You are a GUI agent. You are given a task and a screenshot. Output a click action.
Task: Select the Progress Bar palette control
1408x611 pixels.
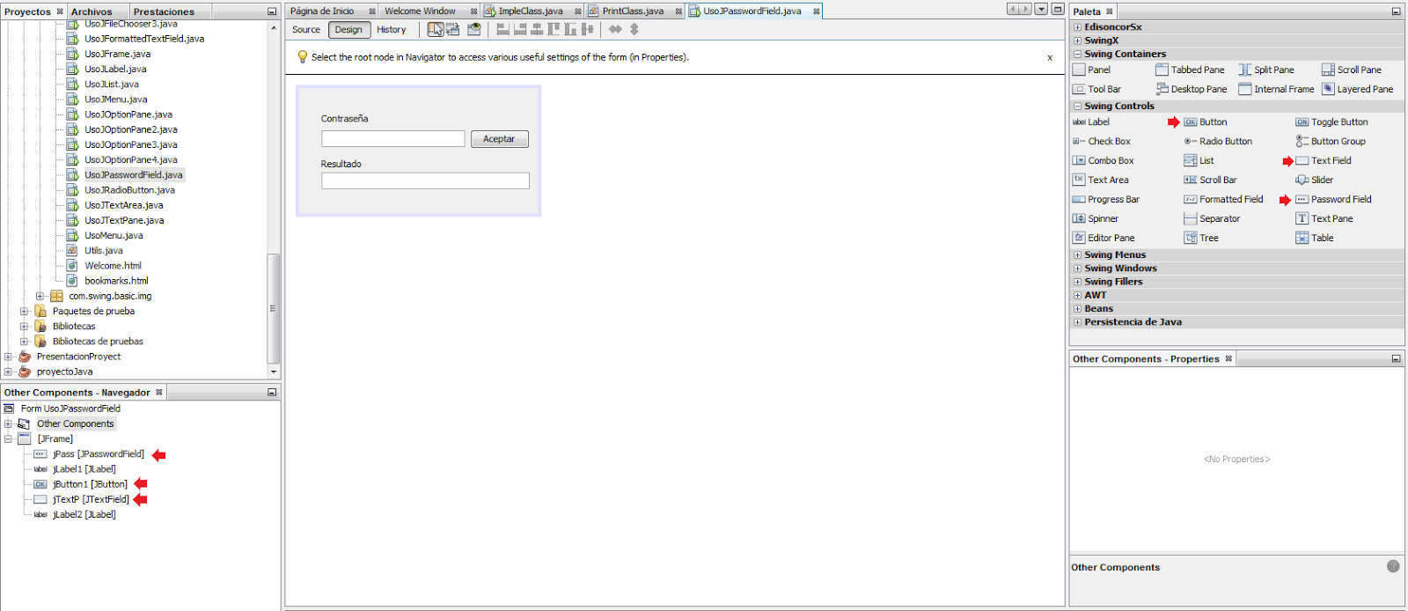pyautogui.click(x=1106, y=200)
